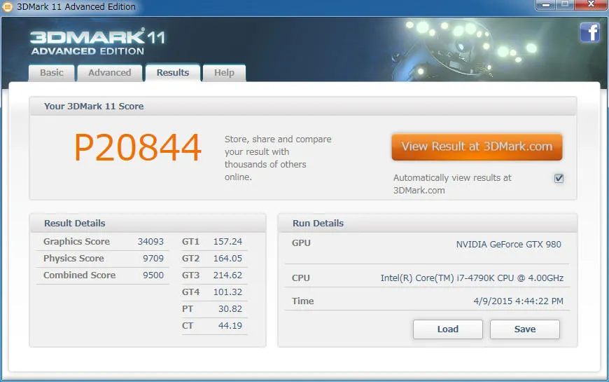Toggle automatic viewing of results at 3DMark.com
The image size is (609, 382).
point(559,178)
